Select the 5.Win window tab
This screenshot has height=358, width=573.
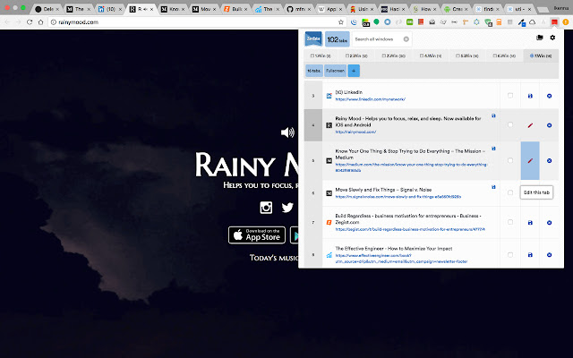467,55
